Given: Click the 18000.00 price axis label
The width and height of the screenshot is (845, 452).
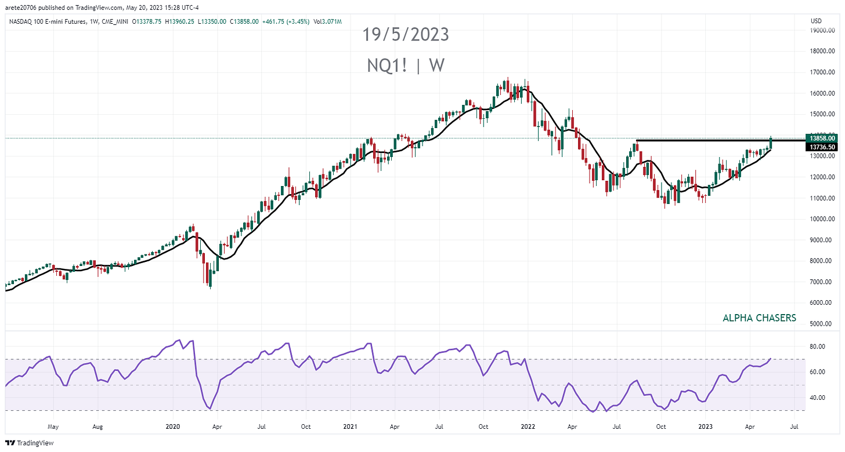Looking at the screenshot, I should pos(823,51).
